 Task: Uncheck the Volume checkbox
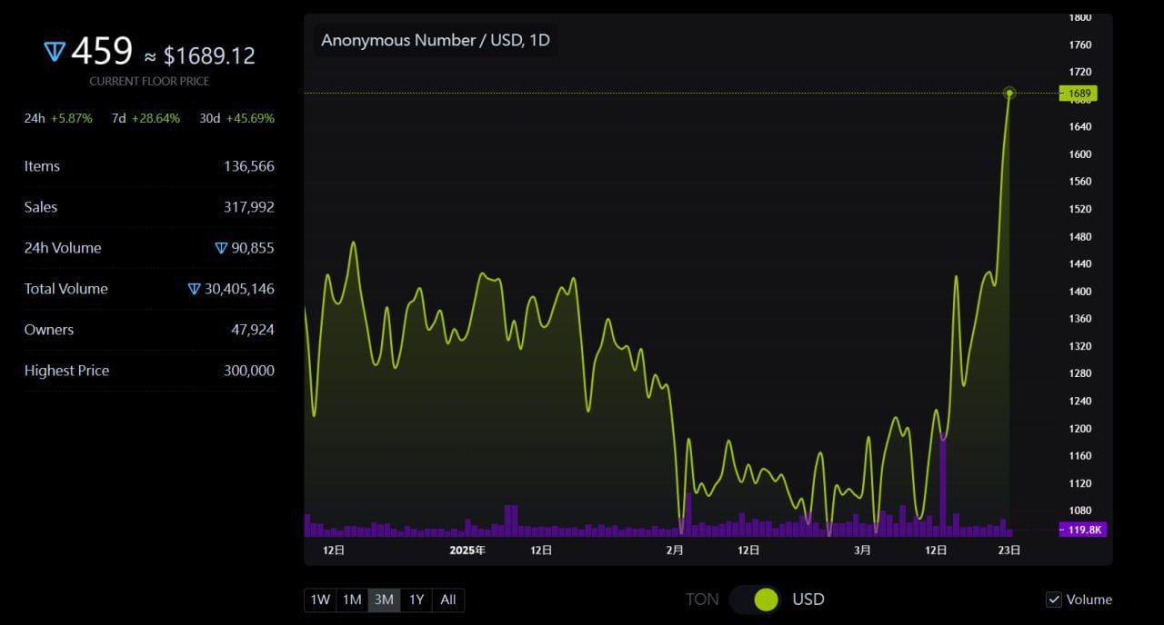tap(1054, 600)
